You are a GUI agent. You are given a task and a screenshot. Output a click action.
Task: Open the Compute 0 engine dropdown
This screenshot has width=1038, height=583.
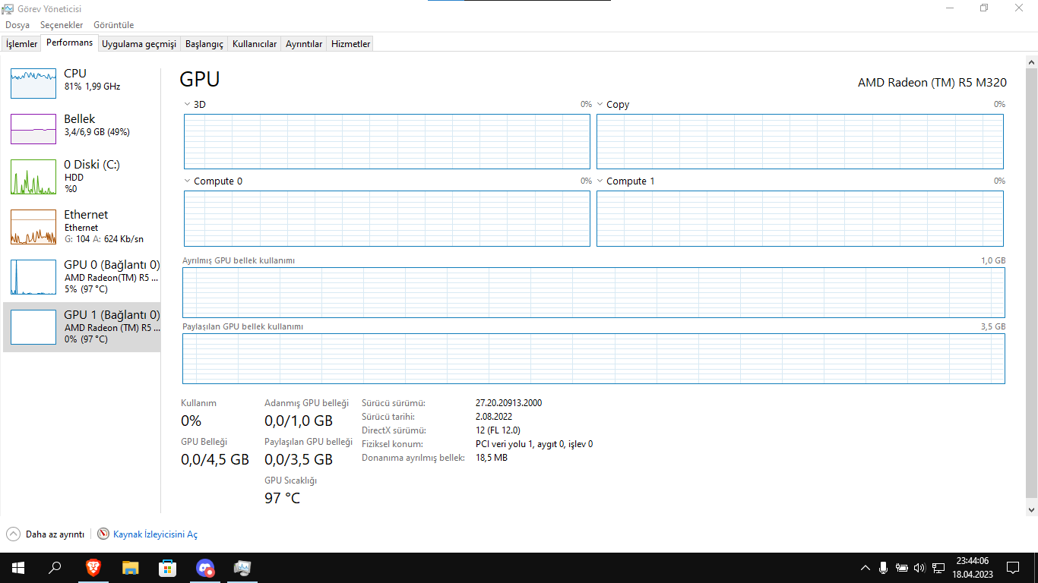point(188,181)
